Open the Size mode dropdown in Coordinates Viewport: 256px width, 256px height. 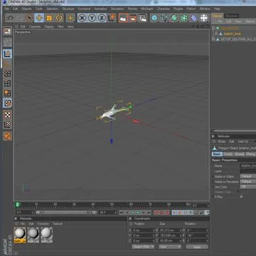click(x=170, y=247)
